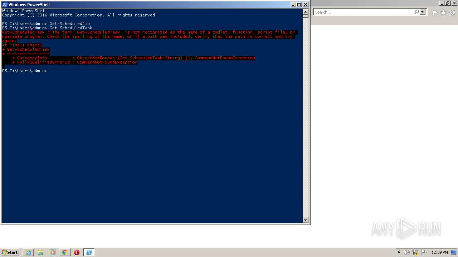The width and height of the screenshot is (458, 257).
Task: Open Windows Media Player from taskbar
Action: tap(53, 252)
